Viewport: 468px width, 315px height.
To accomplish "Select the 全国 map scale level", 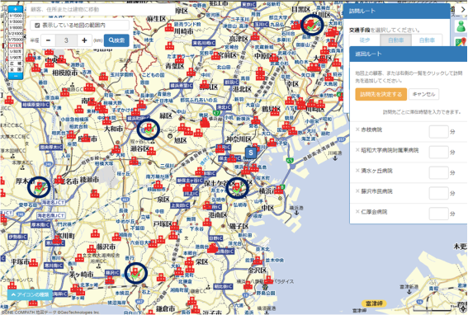I will [x=16, y=69].
